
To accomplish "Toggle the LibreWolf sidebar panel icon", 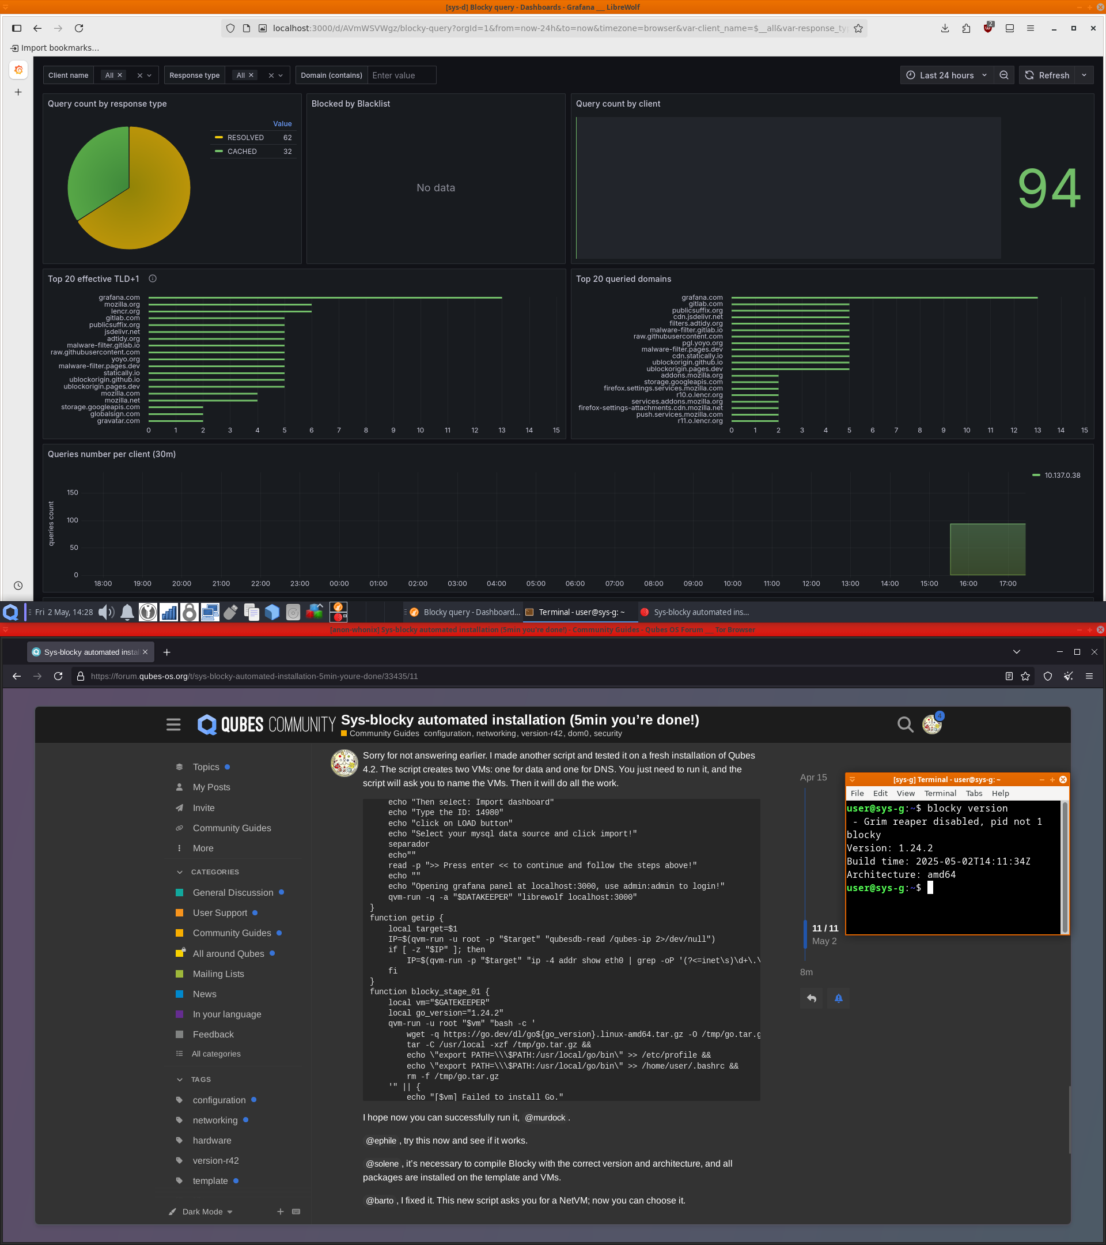I will click(17, 28).
